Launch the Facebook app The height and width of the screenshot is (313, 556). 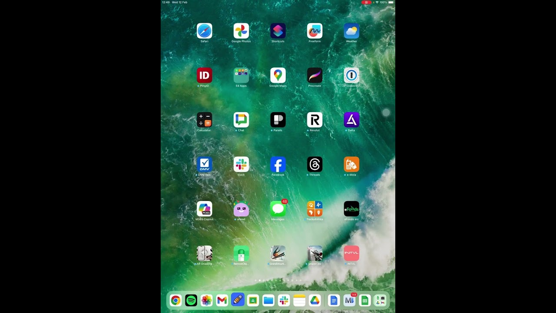(x=278, y=164)
